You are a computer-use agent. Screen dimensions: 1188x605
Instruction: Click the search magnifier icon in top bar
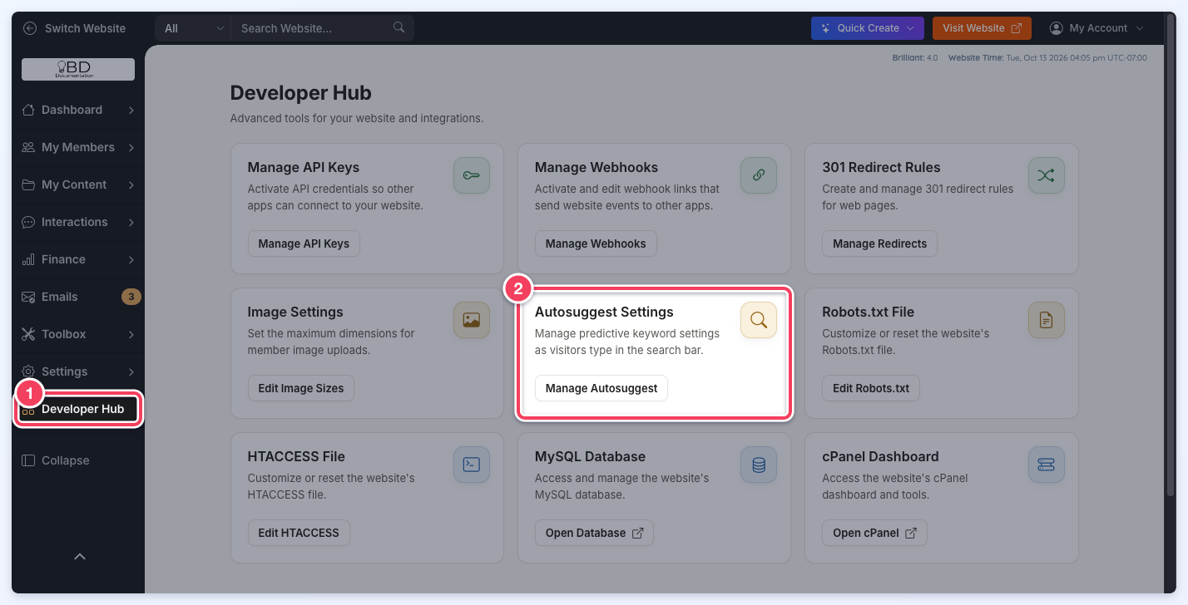point(399,27)
